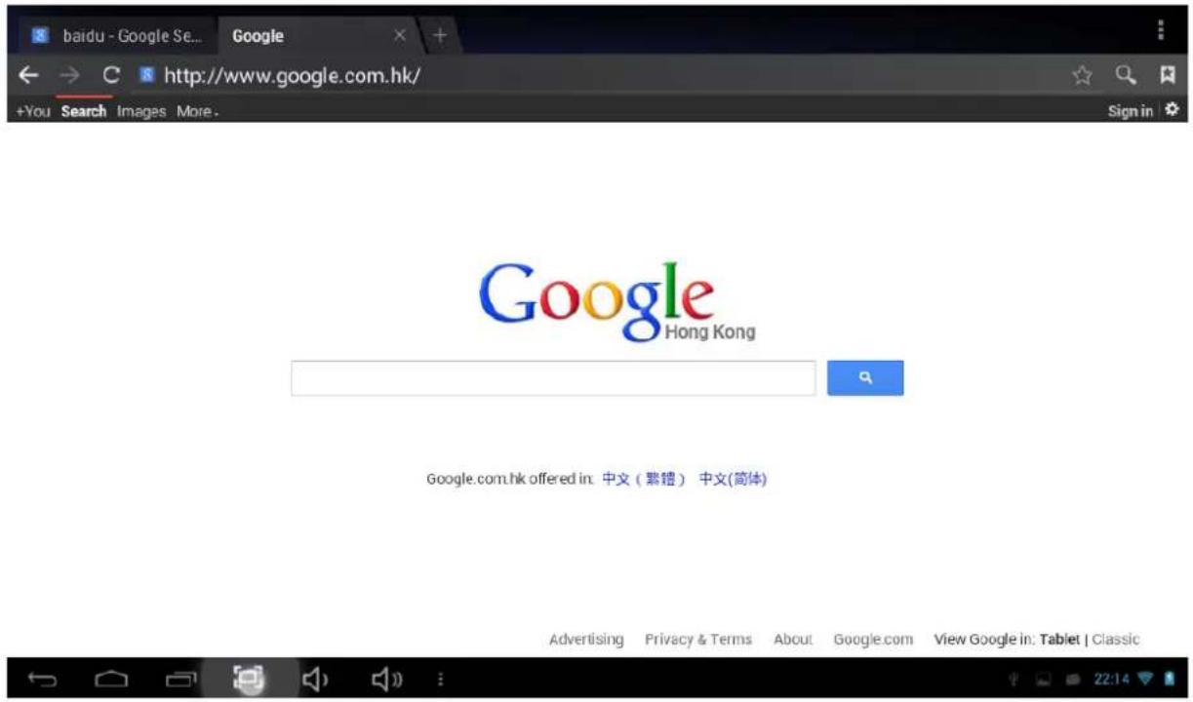This screenshot has width=1193, height=702.
Task: Open the browser overflow menu dots
Action: point(1161,31)
